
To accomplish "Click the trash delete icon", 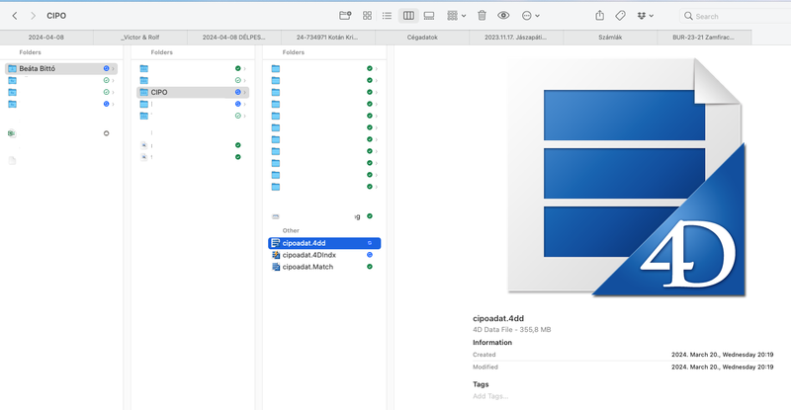I will point(482,16).
